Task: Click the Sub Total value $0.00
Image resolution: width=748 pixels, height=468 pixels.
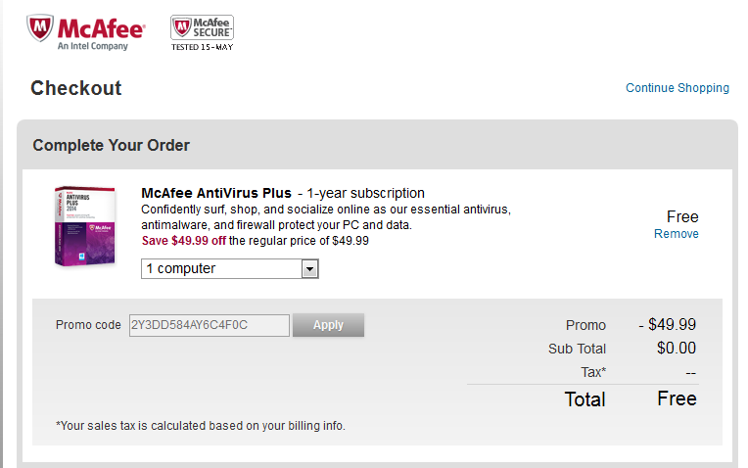Action: (x=677, y=349)
